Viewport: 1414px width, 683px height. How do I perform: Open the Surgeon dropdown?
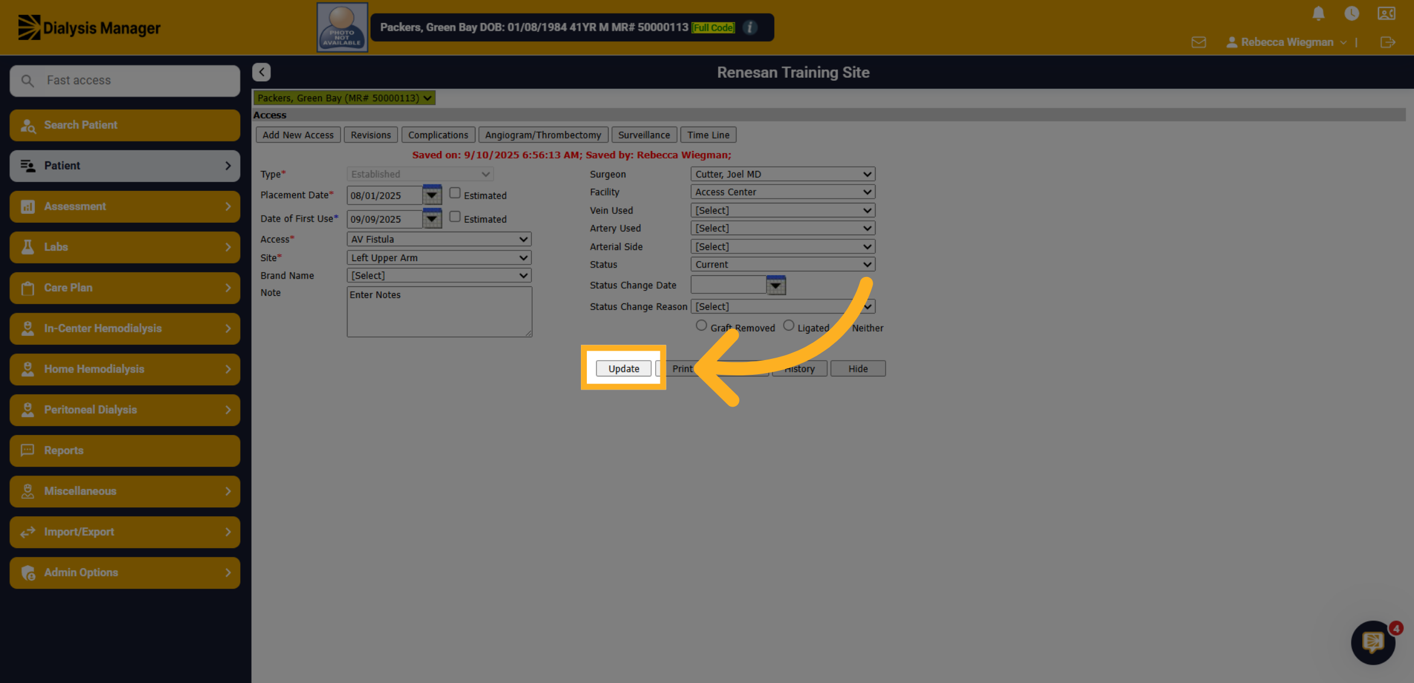(782, 174)
